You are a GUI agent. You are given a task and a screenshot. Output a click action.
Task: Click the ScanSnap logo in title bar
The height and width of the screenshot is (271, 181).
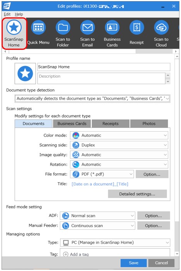7,6
